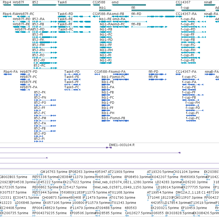Click the B52-RC transcript label
Image resolution: width=219 pixels, height=217 pixels.
pos(40,66)
